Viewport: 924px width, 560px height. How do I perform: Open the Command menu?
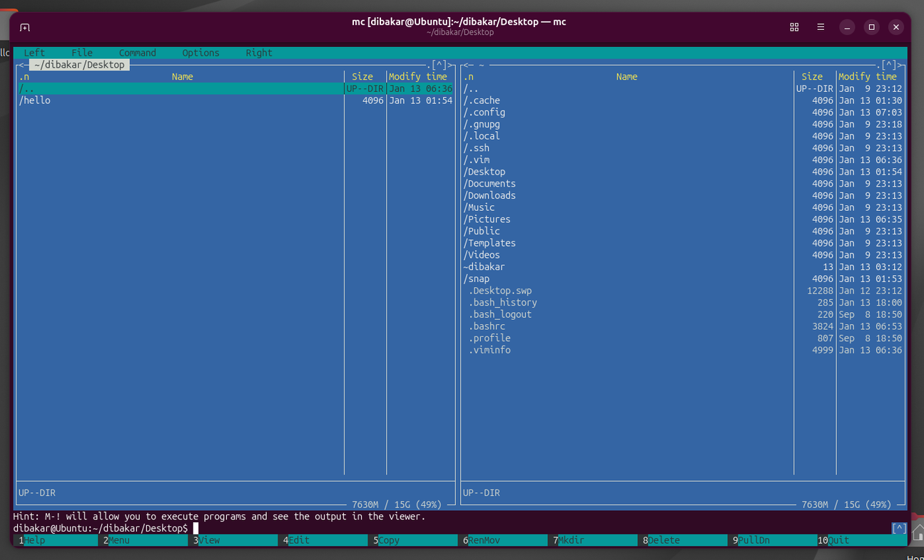[137, 53]
